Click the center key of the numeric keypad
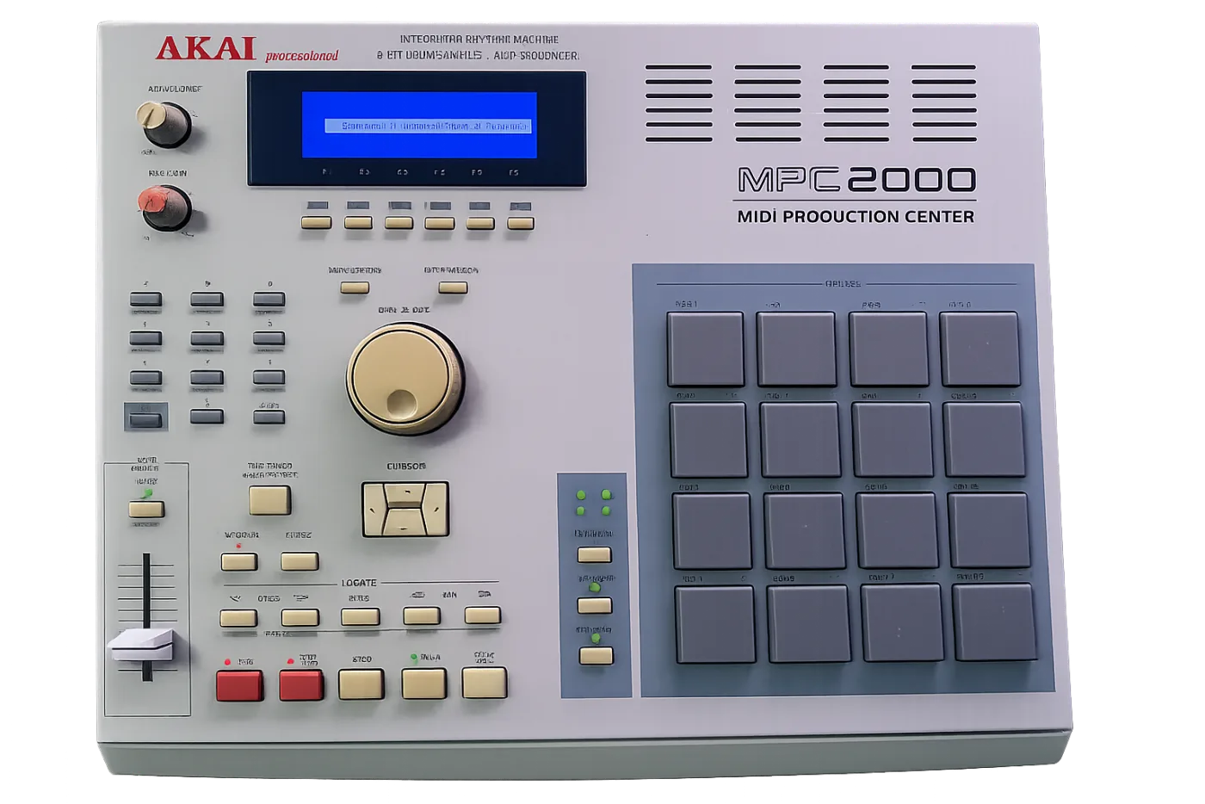The image size is (1205, 804). pos(207,338)
